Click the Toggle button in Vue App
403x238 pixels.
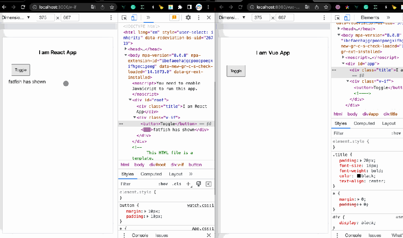[236, 71]
